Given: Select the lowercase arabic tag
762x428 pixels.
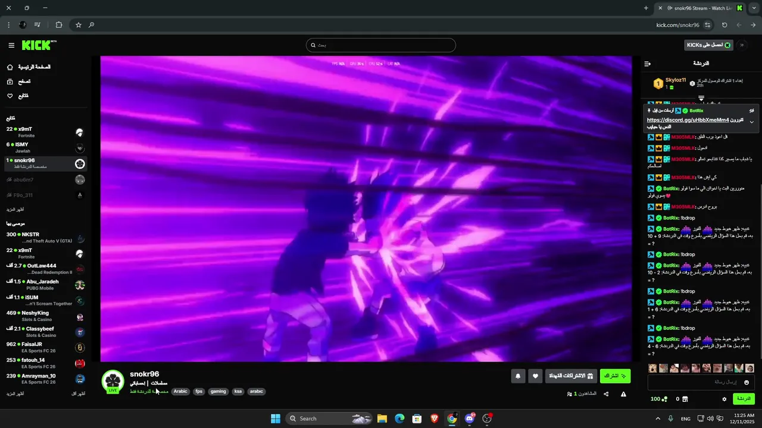Looking at the screenshot, I should (257, 391).
